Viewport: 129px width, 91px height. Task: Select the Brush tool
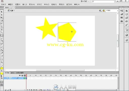pyautogui.click(x=2, y=41)
